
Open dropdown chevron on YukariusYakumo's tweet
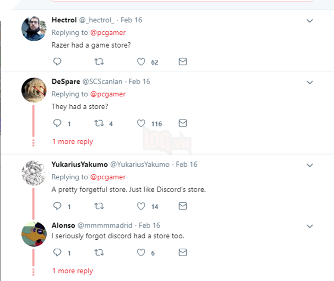click(x=310, y=165)
